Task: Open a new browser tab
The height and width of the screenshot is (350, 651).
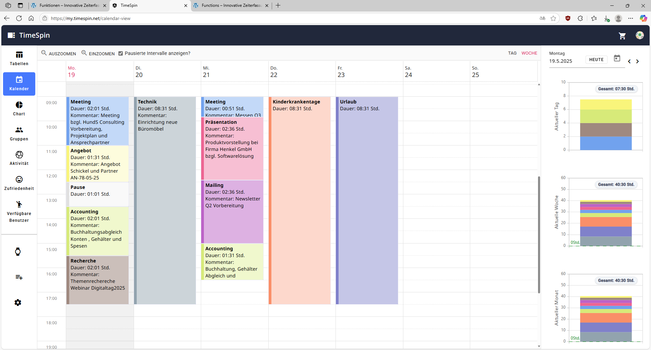Action: click(x=278, y=5)
